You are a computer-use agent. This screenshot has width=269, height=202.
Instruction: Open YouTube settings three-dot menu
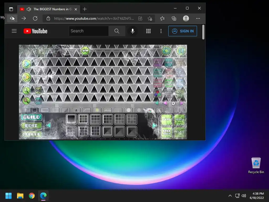pyautogui.click(x=161, y=31)
